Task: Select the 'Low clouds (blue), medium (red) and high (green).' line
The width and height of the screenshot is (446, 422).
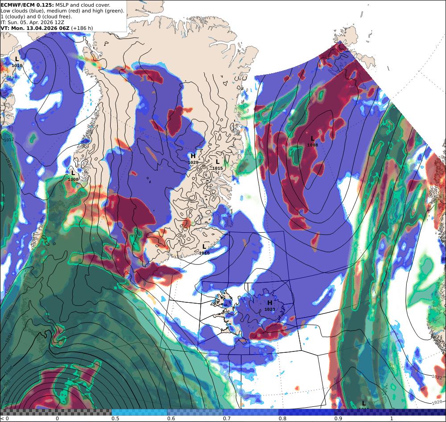Action: click(x=62, y=11)
